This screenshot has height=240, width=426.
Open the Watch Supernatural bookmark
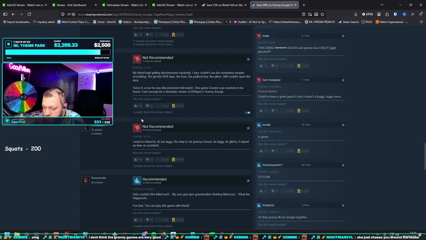pyautogui.click(x=391, y=22)
